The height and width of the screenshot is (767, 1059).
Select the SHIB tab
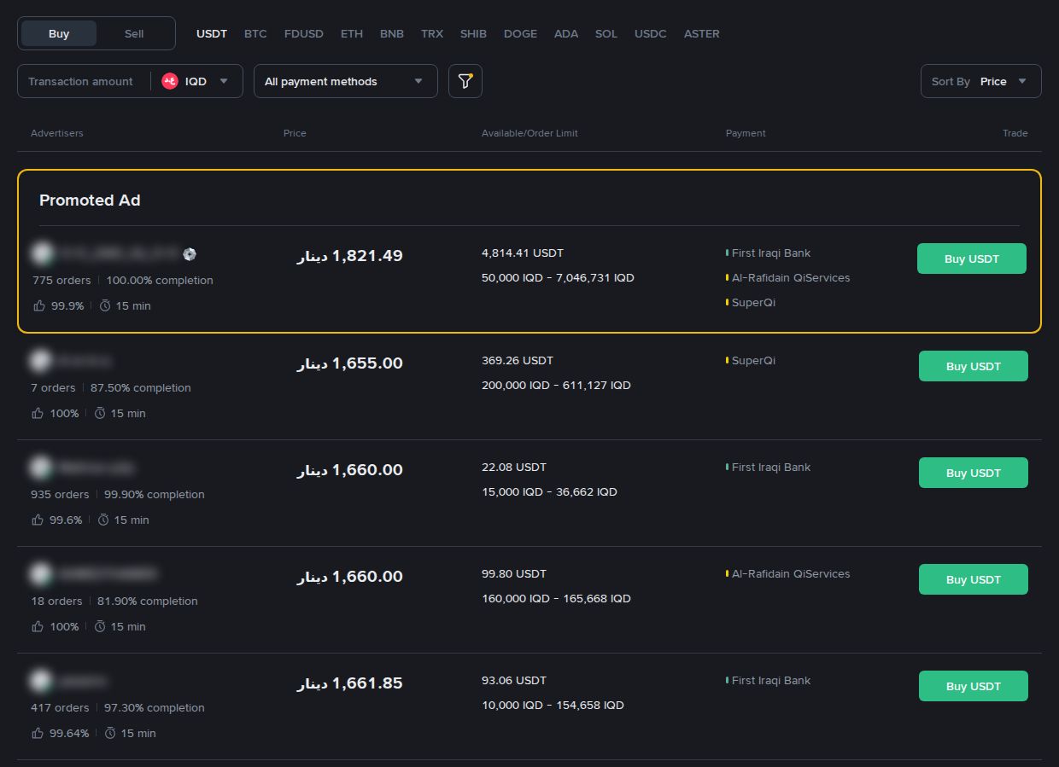pos(473,34)
